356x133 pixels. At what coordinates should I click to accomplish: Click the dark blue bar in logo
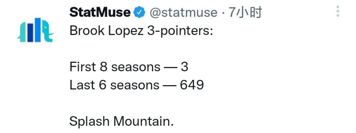point(30,32)
